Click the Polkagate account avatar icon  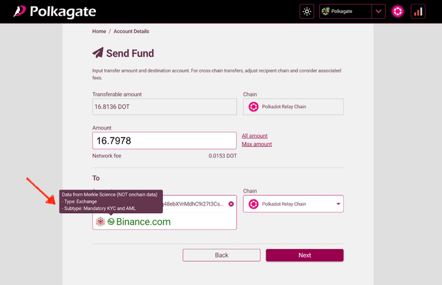tap(325, 12)
